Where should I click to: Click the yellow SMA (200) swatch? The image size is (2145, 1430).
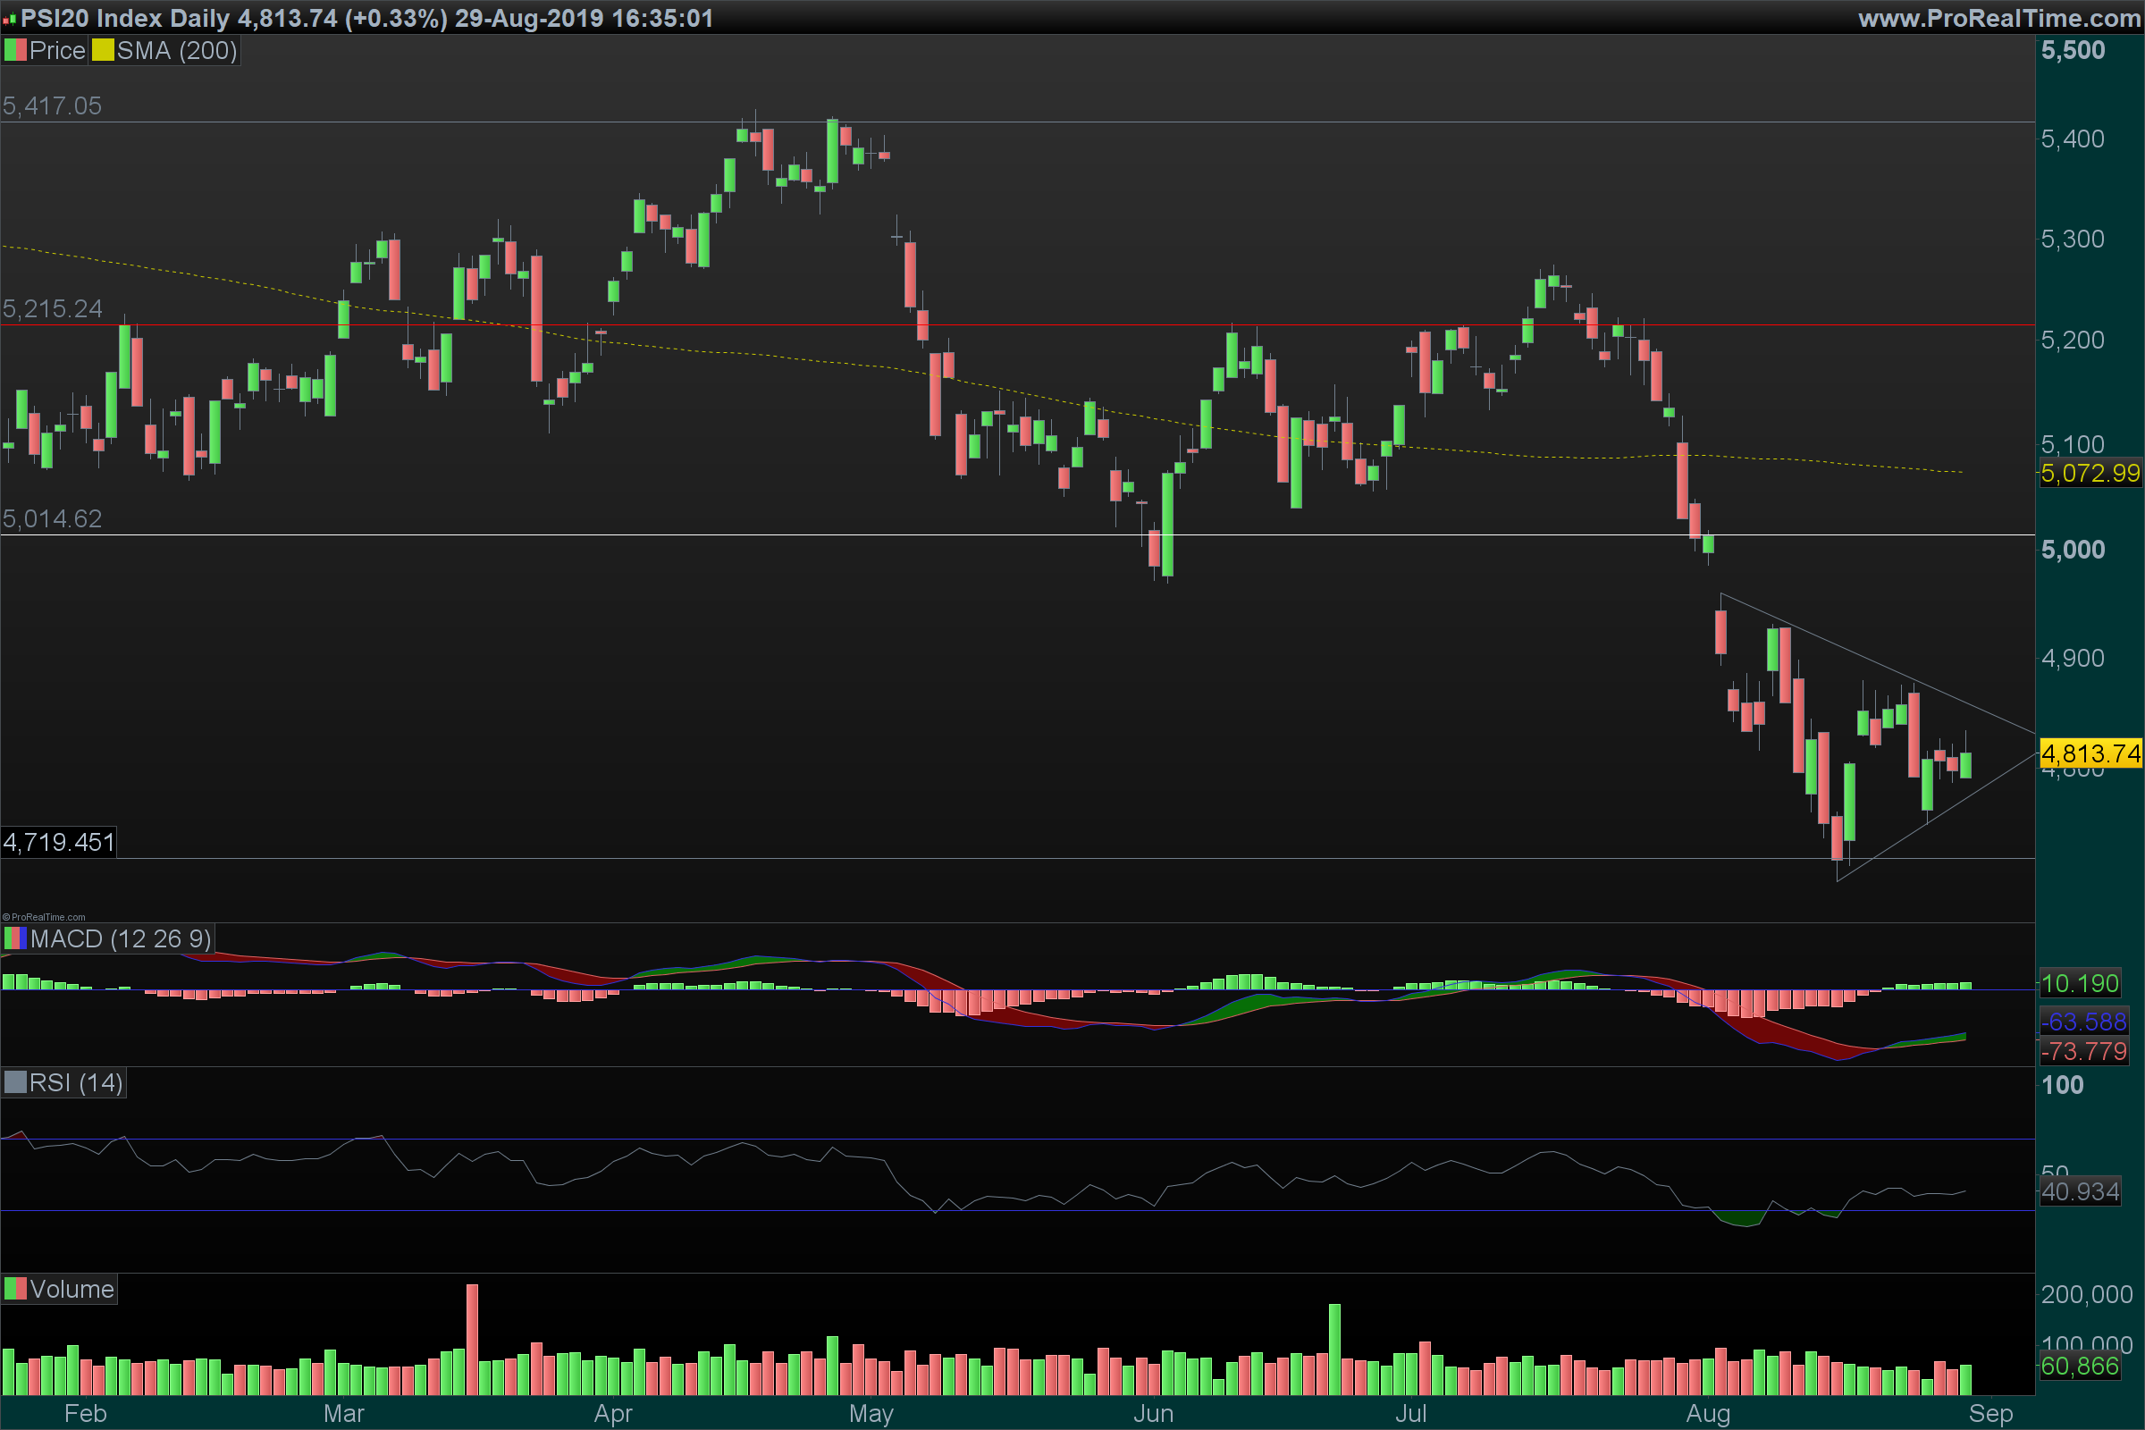[102, 50]
